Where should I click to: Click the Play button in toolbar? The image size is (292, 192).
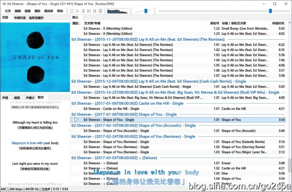pos(78,11)
